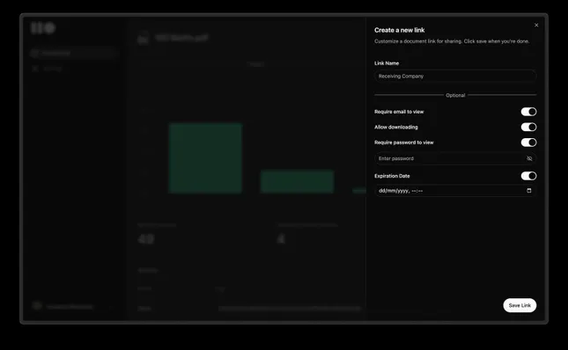This screenshot has height=350, width=568.
Task: Click the Enter password field
Action: pos(455,158)
